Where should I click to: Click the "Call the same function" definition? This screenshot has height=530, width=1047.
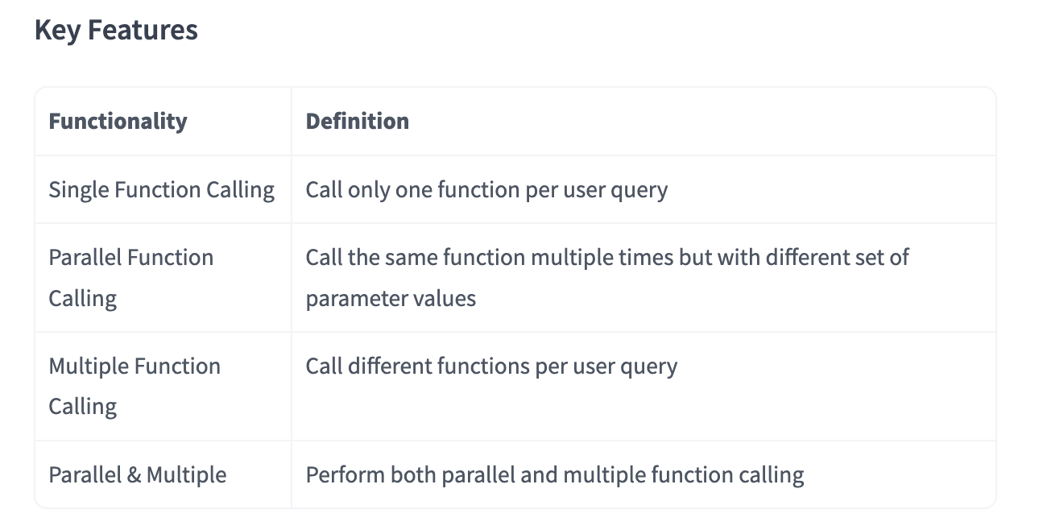click(x=606, y=258)
